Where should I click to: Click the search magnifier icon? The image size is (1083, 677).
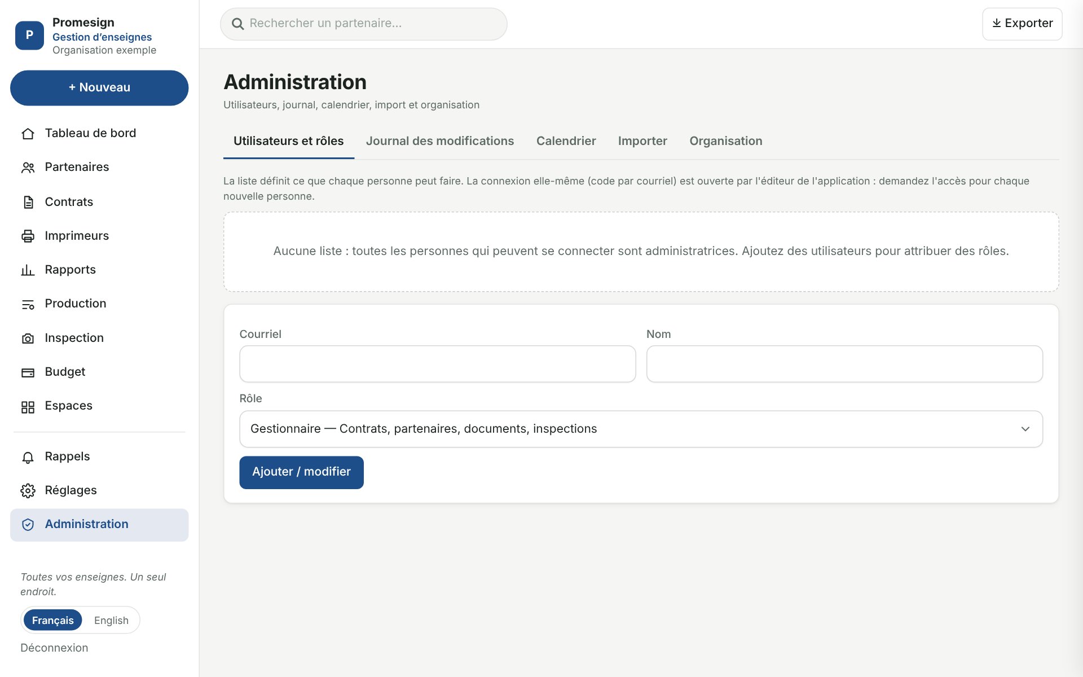(238, 24)
